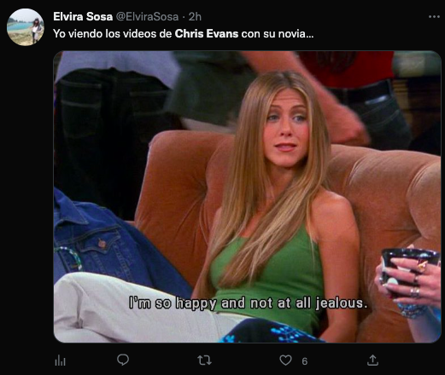Viewport: 445px width, 375px height.
Task: Click the Elvira Sosa display name
Action: 83,17
